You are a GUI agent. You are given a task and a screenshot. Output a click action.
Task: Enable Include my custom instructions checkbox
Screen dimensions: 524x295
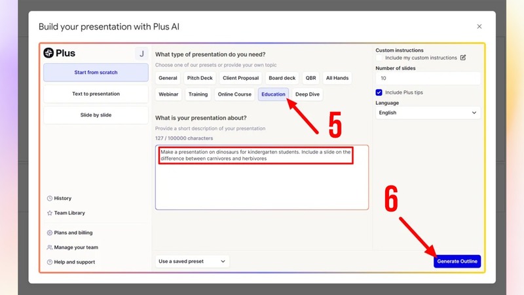379,58
